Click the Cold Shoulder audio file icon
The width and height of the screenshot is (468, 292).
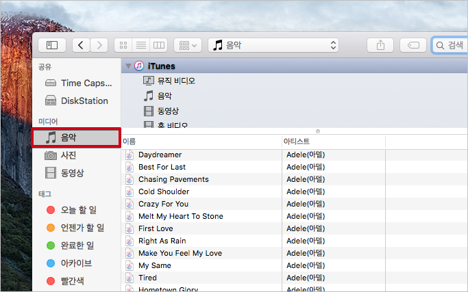(x=130, y=192)
